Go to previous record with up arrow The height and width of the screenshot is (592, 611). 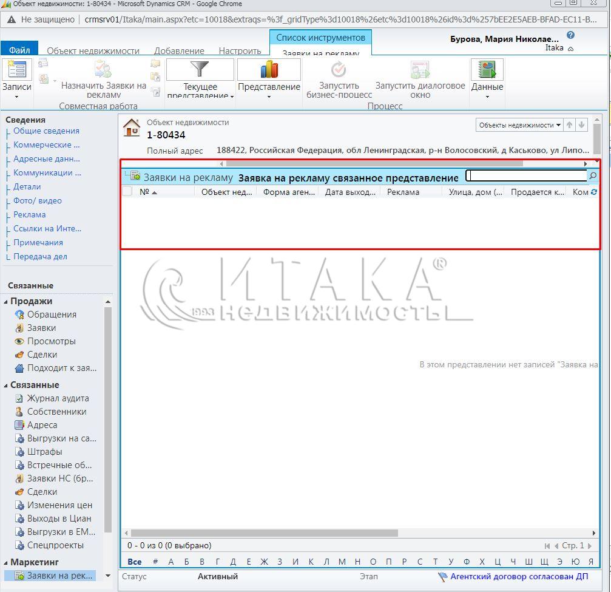tap(569, 125)
